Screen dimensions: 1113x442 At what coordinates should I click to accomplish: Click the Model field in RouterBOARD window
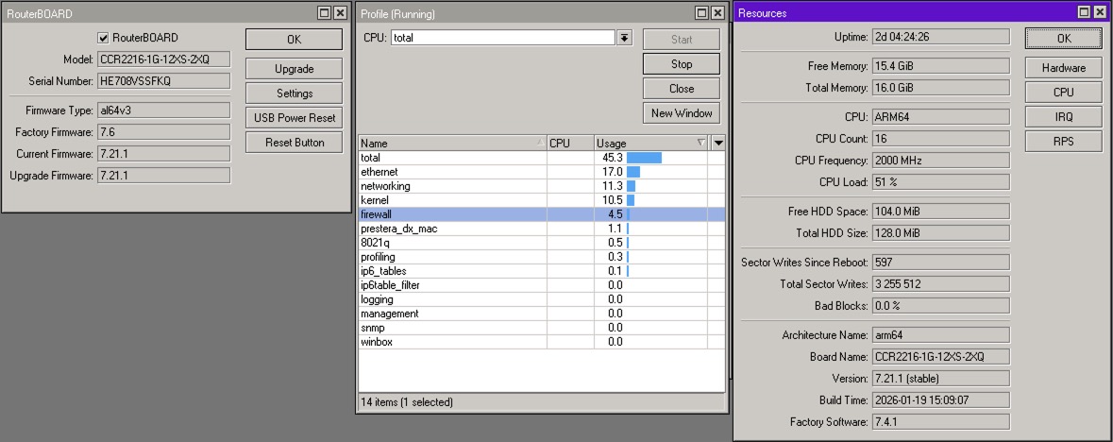coord(163,59)
